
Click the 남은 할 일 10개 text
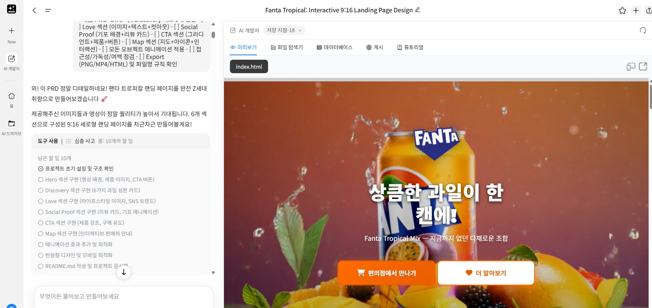point(54,158)
